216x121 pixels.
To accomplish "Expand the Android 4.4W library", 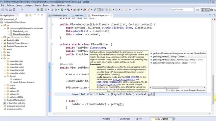I will coord(2,40).
